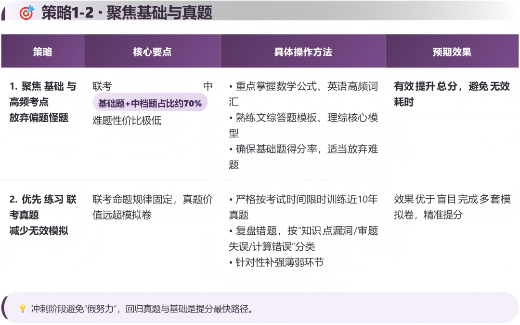Click the bullet 熟练文综答题模板、理综核心模型
This screenshot has height=325, width=520.
pyautogui.click(x=303, y=125)
